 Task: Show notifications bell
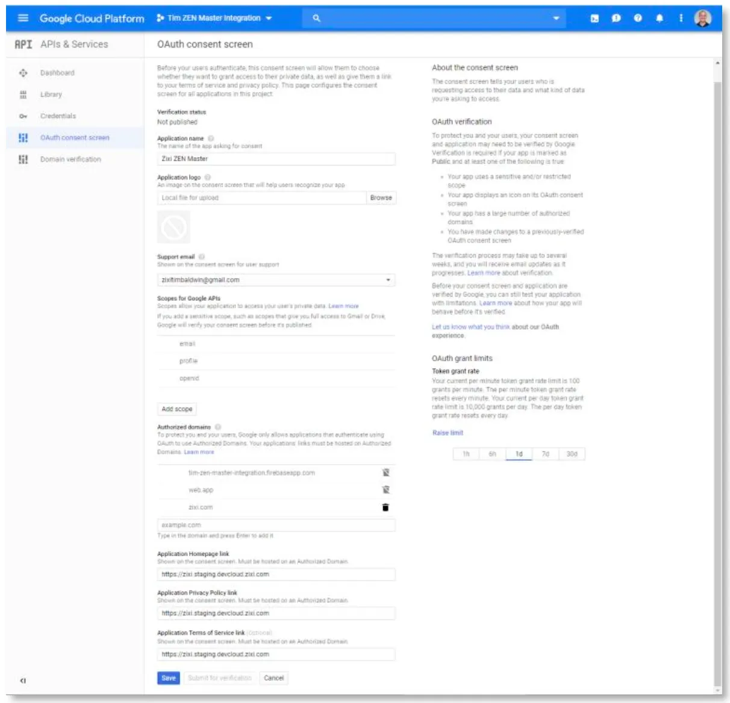660,18
